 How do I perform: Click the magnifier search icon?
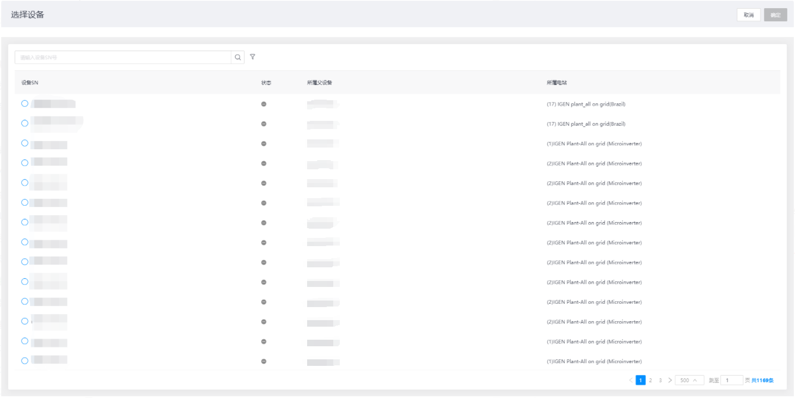pyautogui.click(x=237, y=57)
